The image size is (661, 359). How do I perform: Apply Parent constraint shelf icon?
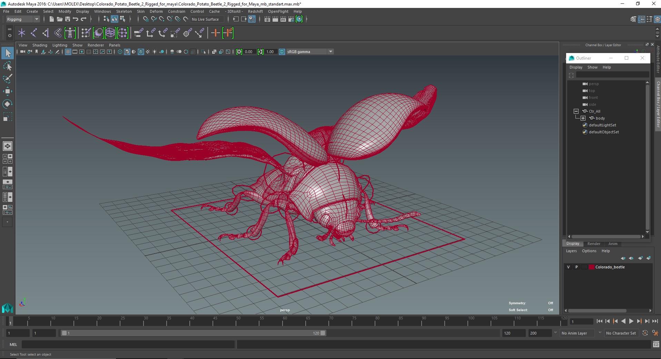coord(139,33)
